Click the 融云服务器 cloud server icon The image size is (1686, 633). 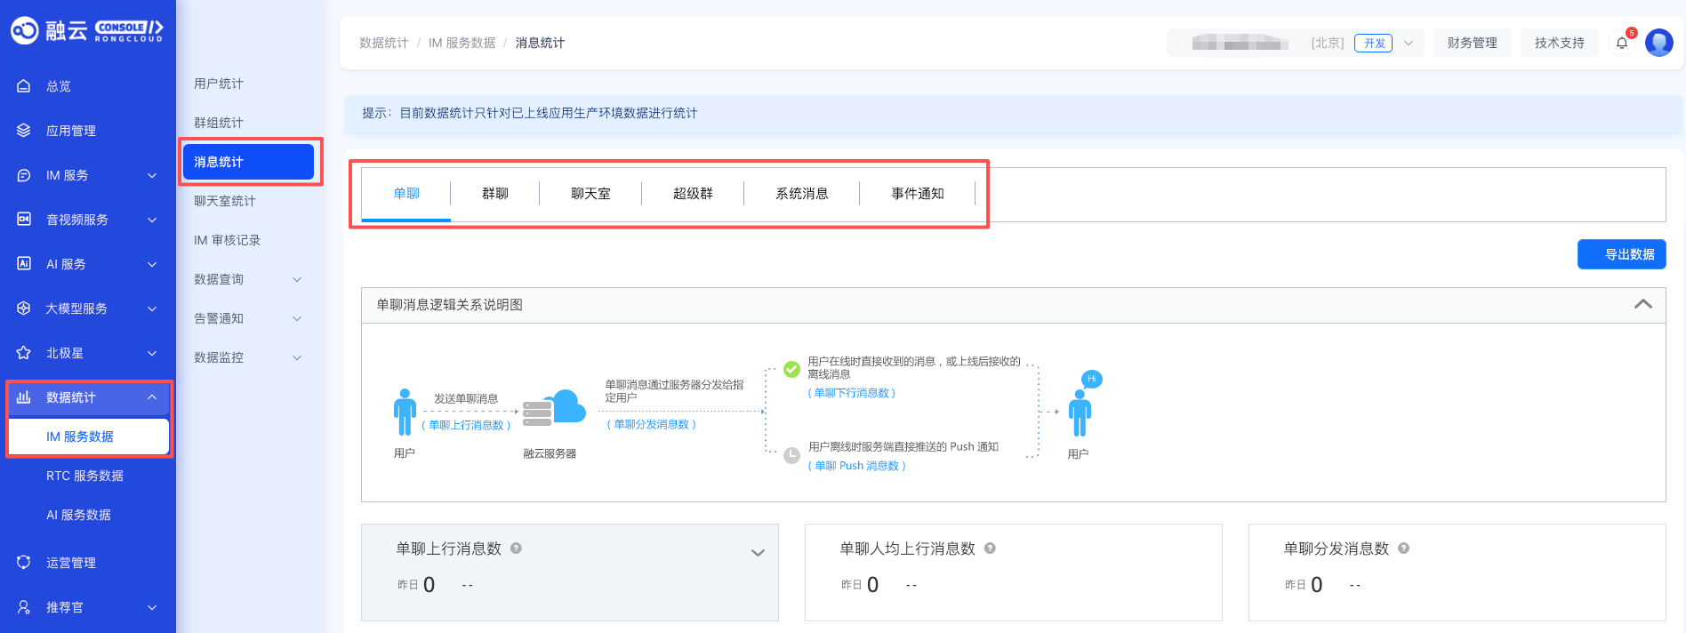click(554, 410)
